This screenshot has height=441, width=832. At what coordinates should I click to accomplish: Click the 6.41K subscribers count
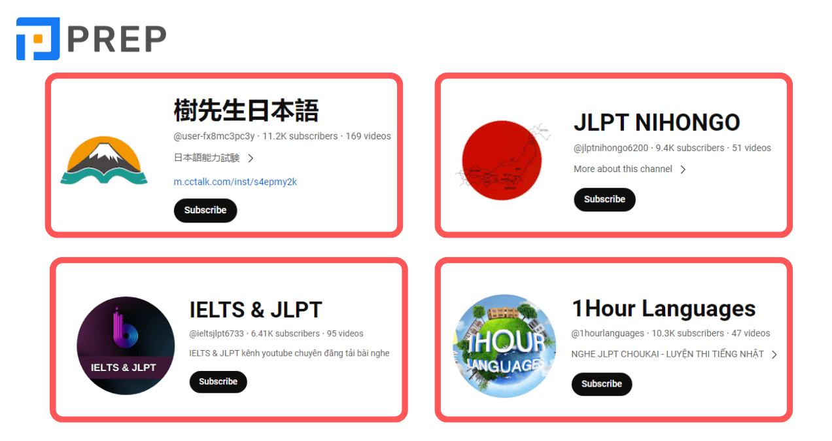[285, 334]
